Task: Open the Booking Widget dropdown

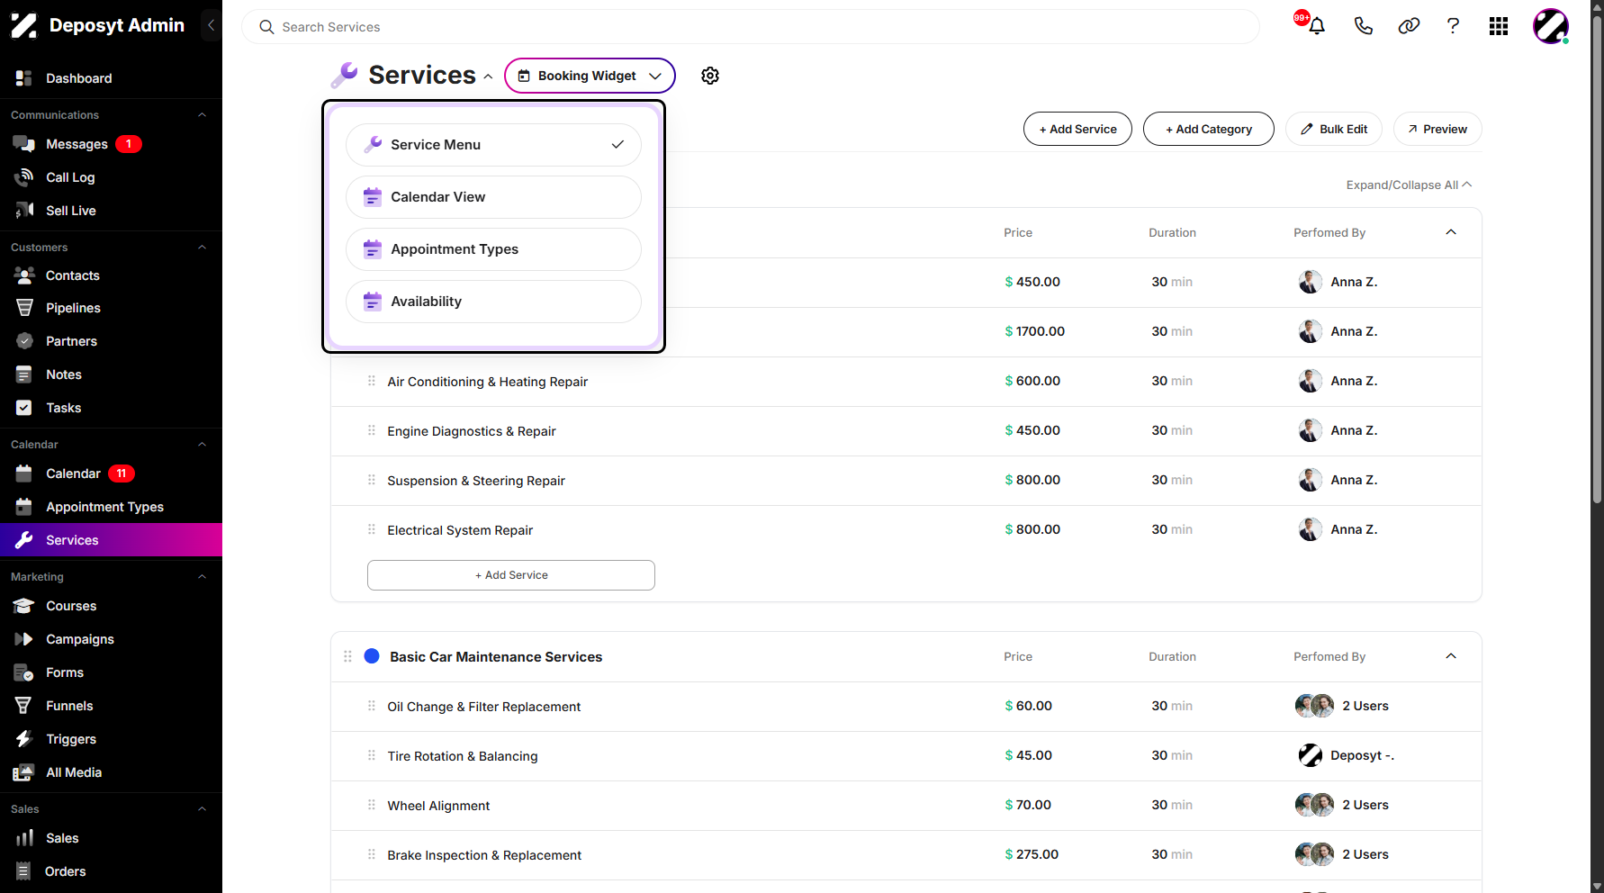Action: (x=590, y=76)
